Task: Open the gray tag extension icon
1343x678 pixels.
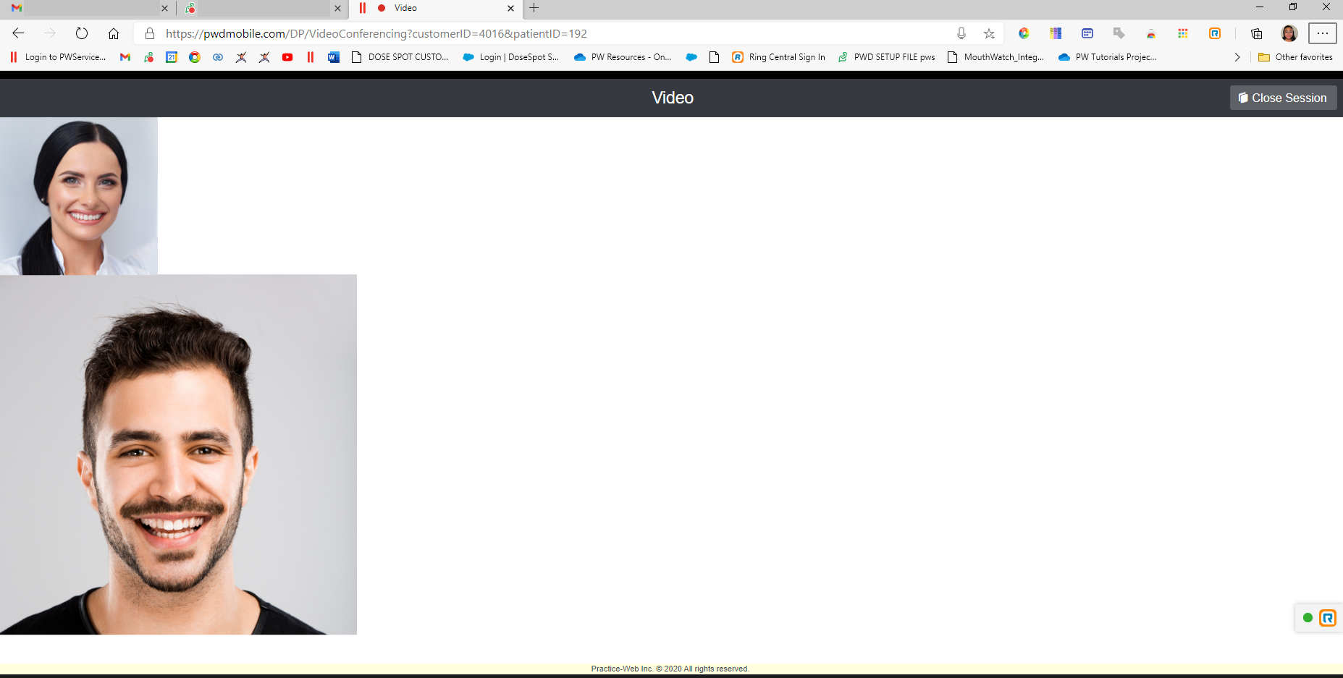Action: pos(1119,33)
